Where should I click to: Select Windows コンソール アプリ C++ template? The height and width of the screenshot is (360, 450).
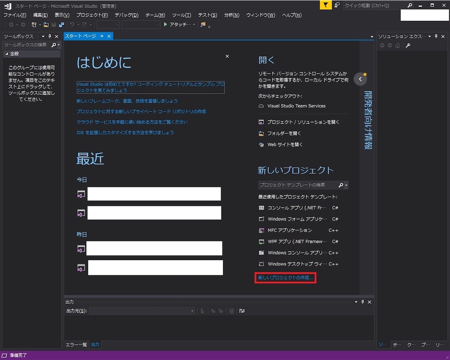298,253
